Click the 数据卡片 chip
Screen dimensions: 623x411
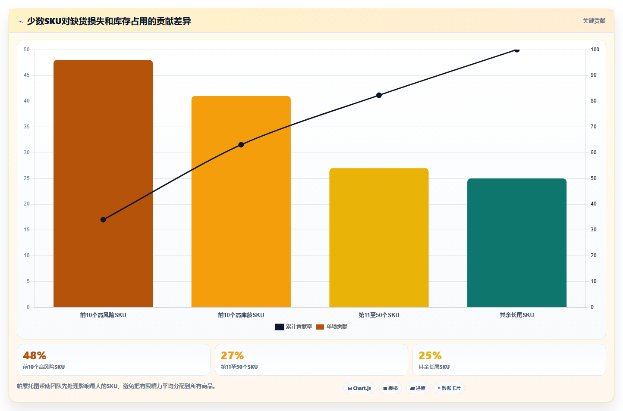pos(449,388)
